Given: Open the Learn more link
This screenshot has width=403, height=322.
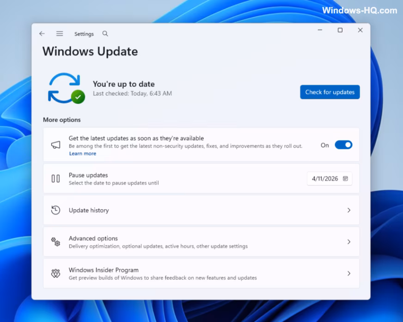Looking at the screenshot, I should click(x=83, y=154).
